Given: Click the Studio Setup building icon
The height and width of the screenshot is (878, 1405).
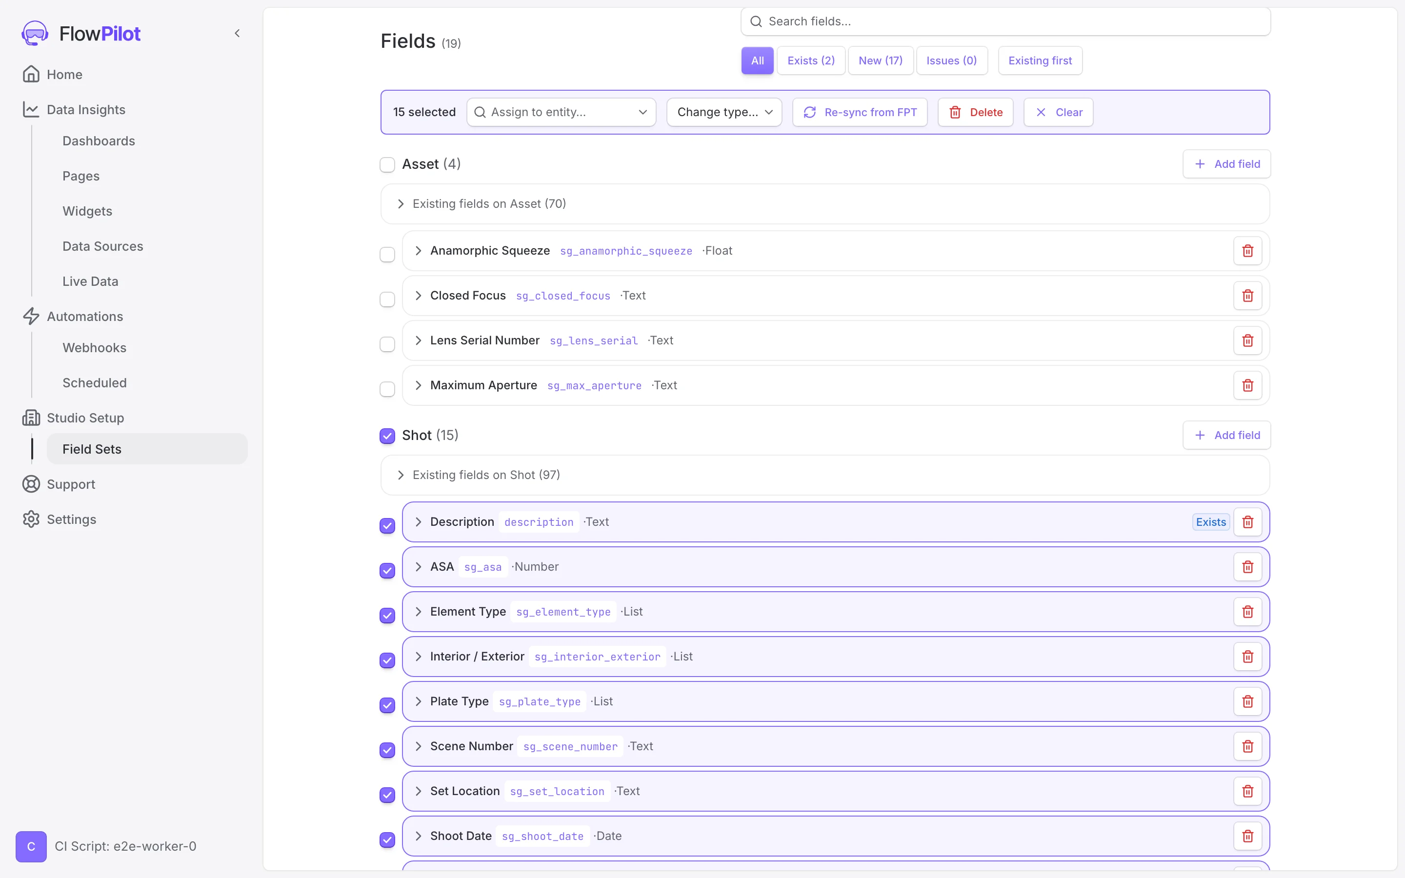Looking at the screenshot, I should [31, 418].
